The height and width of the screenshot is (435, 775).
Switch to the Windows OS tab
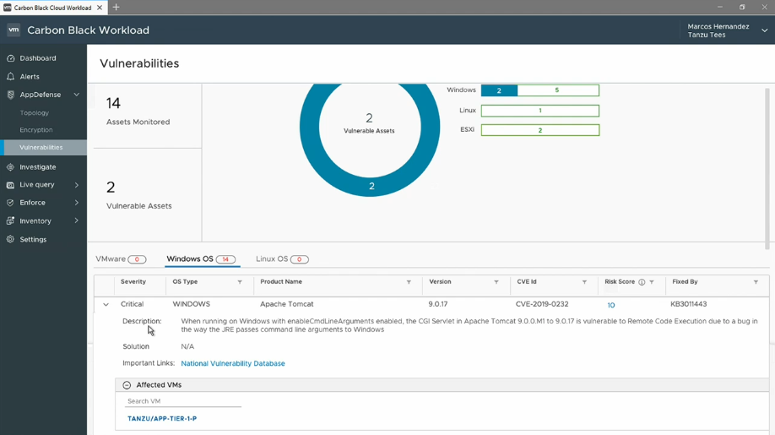click(201, 259)
